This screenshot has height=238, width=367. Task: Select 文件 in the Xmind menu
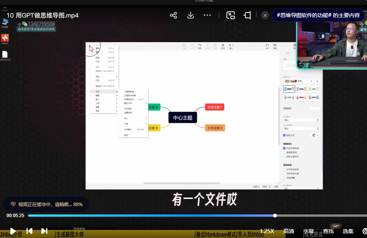coord(104,92)
